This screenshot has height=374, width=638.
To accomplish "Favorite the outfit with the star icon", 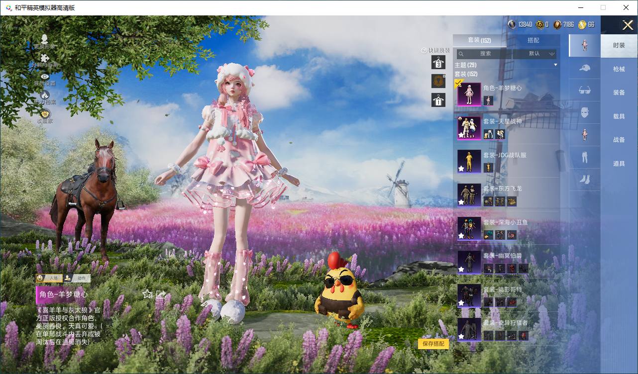I will point(147,294).
